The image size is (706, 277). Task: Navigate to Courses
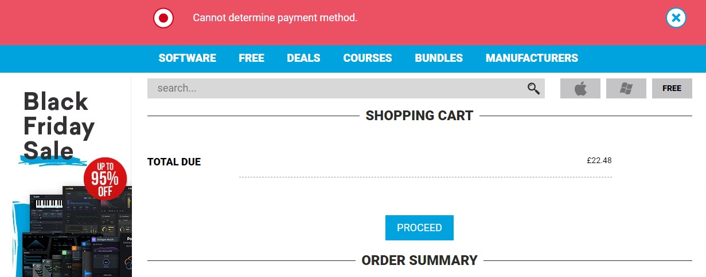(x=367, y=58)
